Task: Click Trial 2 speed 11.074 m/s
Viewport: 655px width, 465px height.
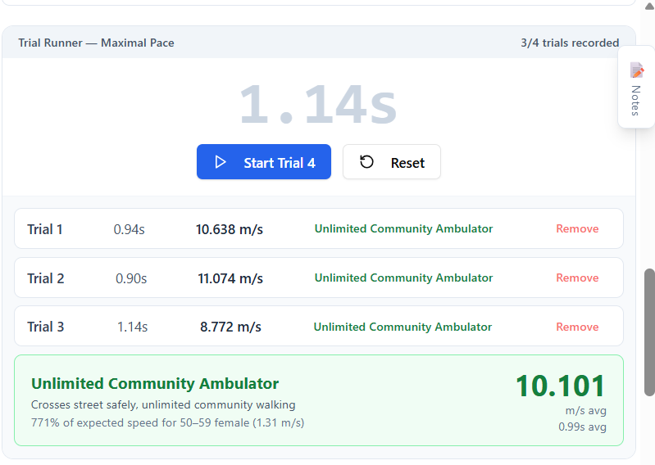Action: [230, 278]
